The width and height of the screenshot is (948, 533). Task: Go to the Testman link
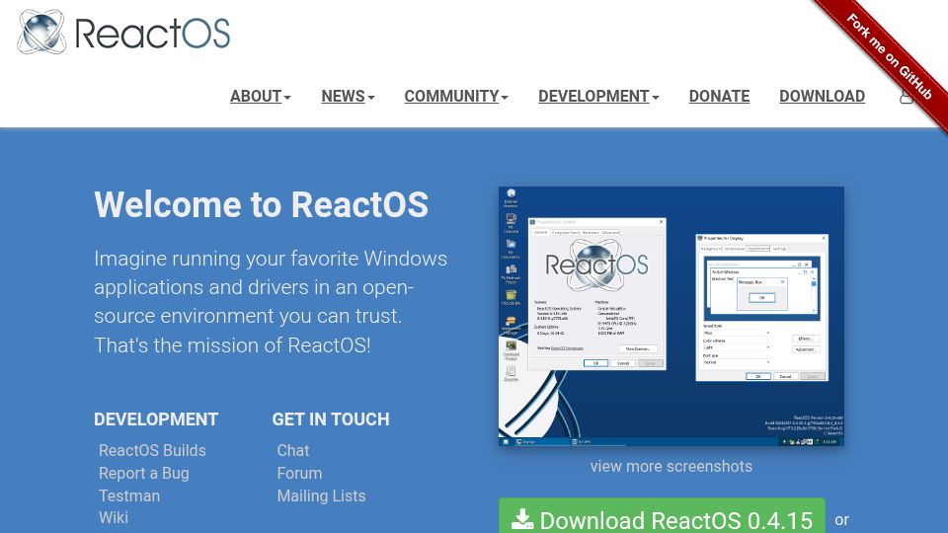pyautogui.click(x=129, y=496)
